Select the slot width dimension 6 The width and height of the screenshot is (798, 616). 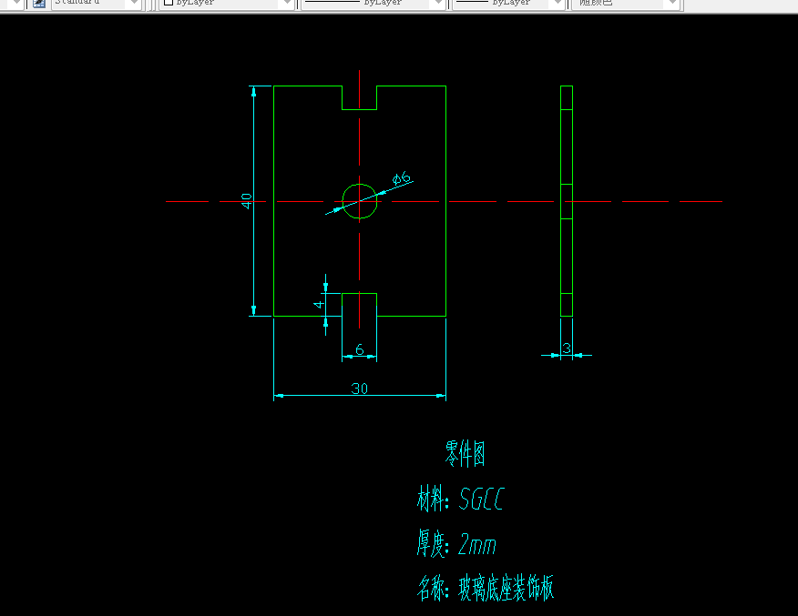[359, 349]
